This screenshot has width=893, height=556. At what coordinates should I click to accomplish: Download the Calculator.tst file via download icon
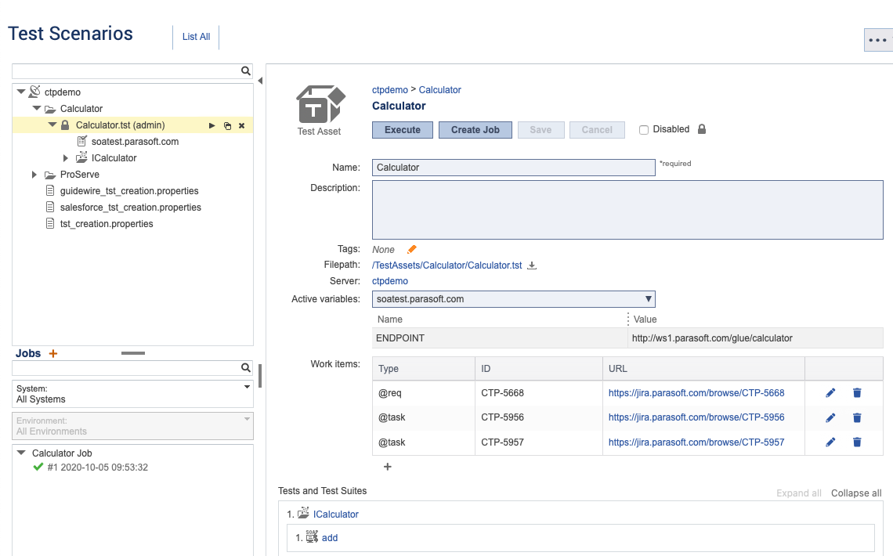[531, 265]
